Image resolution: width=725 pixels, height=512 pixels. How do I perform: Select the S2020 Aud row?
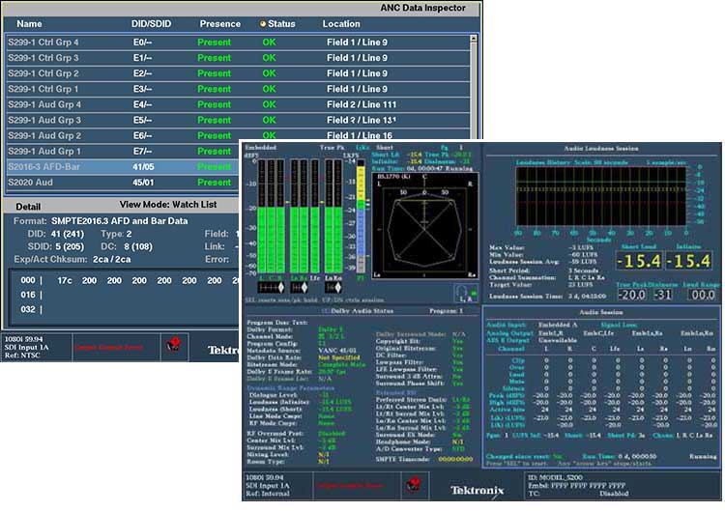click(124, 183)
